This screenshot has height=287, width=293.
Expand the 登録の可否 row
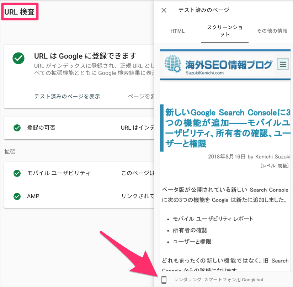tap(79, 128)
